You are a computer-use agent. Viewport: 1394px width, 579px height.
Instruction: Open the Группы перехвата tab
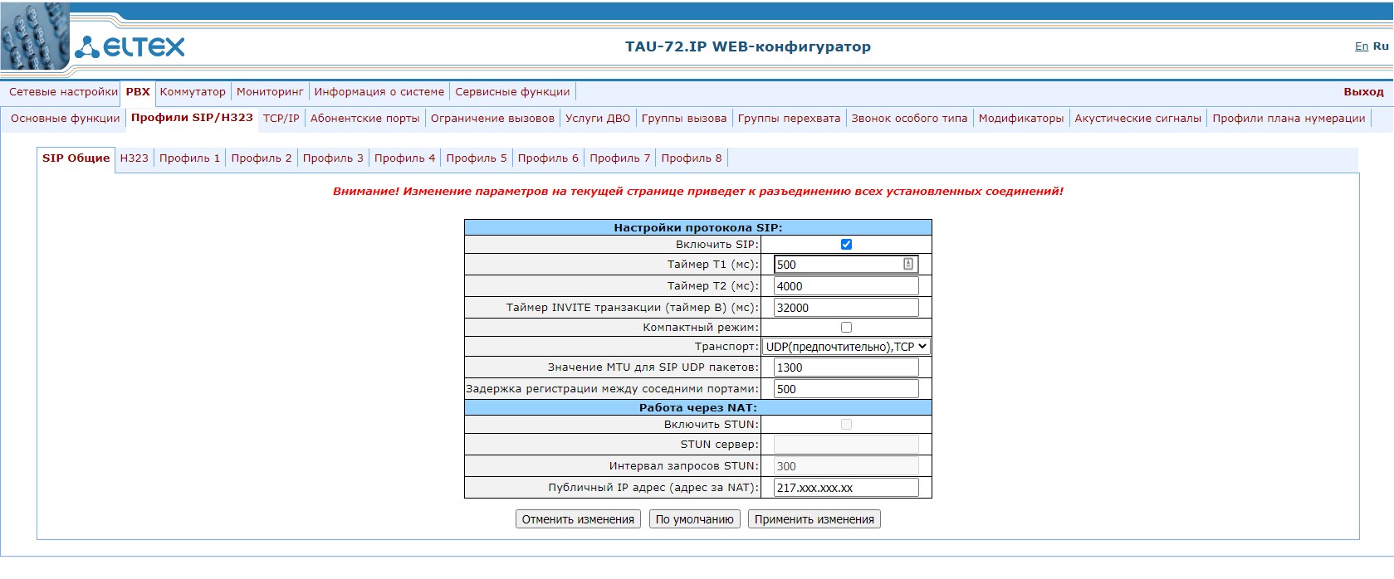(790, 119)
